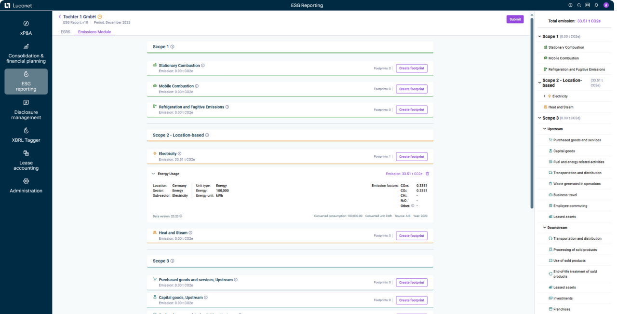Open the XBRL Tagger module

point(26,135)
